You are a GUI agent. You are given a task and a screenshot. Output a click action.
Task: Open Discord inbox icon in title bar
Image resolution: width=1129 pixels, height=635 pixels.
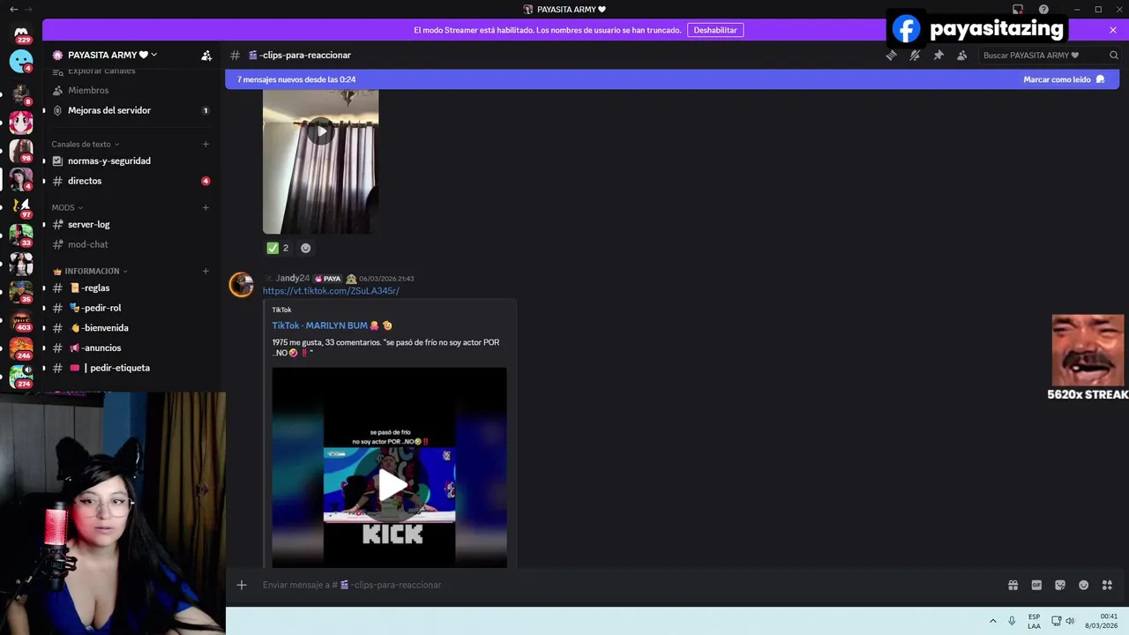coord(1018,9)
